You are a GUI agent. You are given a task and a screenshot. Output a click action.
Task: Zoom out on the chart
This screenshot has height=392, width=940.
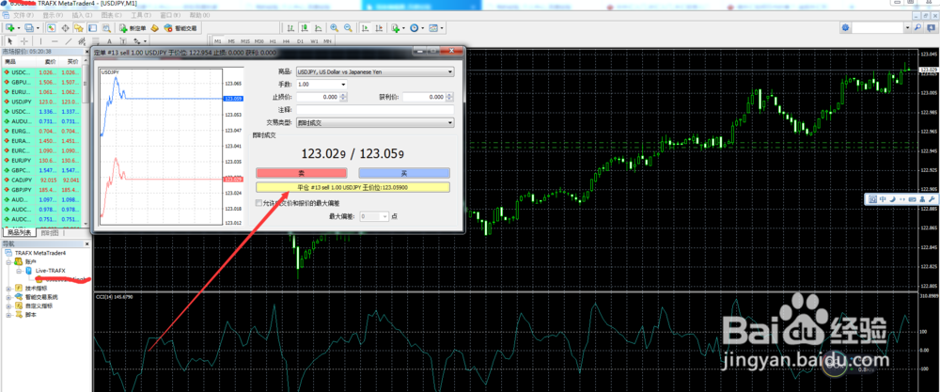coord(348,27)
